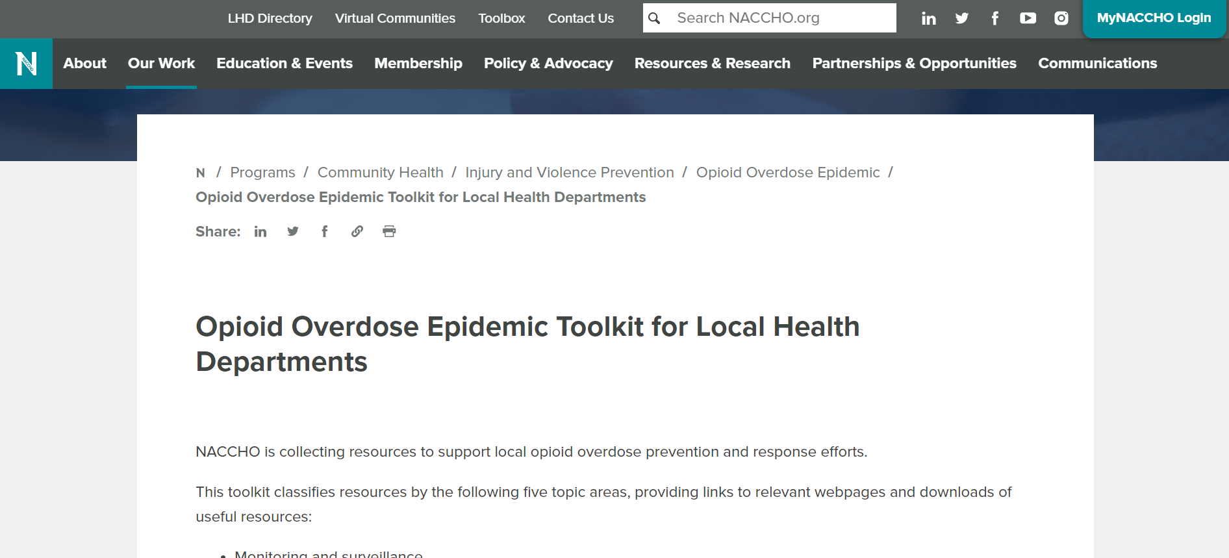This screenshot has height=558, width=1229.
Task: Go to Injury and Violence Prevention breadcrumb
Action: pyautogui.click(x=570, y=173)
